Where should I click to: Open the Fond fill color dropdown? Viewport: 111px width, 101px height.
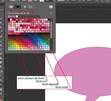(x=30, y=1)
